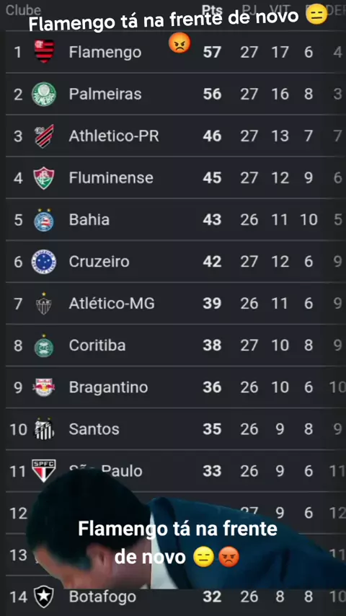Click the Botafogo team name
This screenshot has width=346, height=616.
click(102, 597)
